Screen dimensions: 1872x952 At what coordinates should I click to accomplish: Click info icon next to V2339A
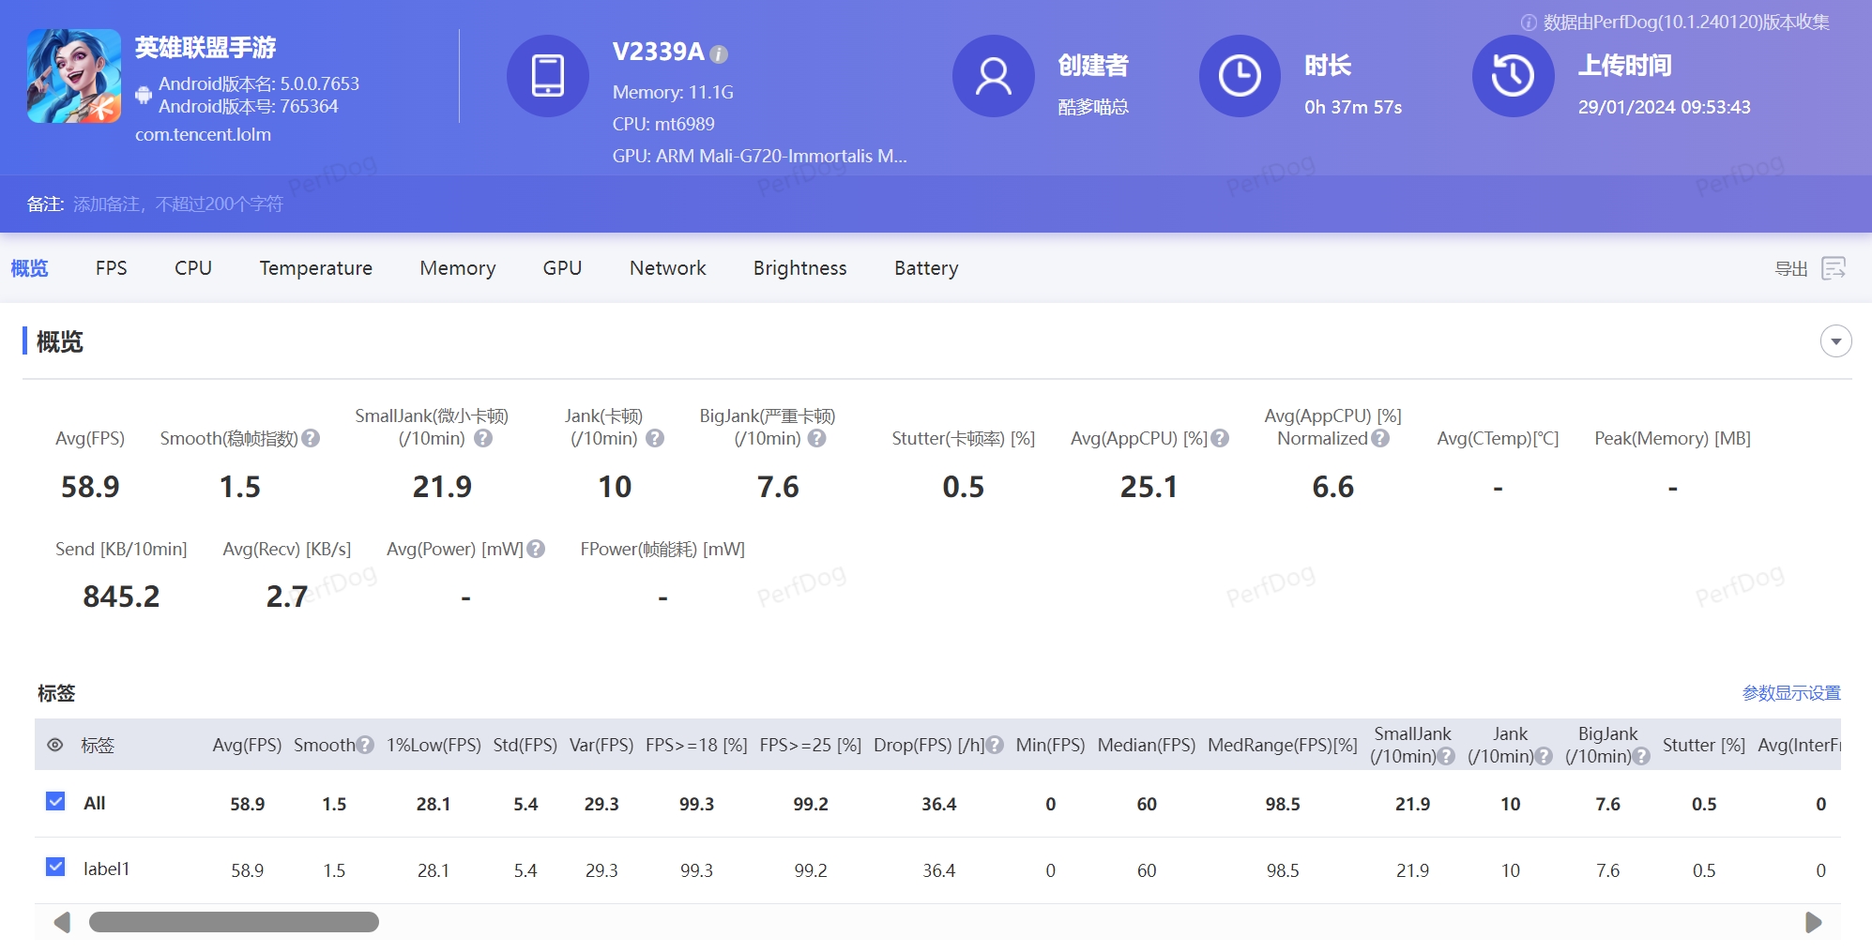pos(719,54)
